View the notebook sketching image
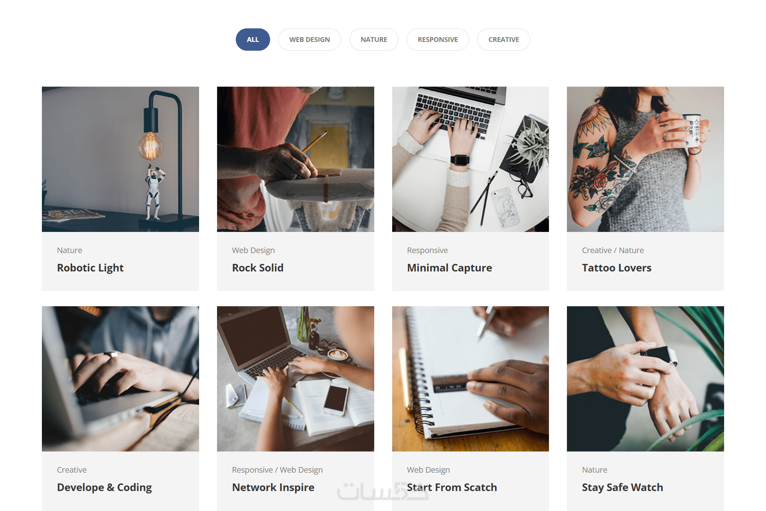This screenshot has height=511, width=766. (470, 379)
